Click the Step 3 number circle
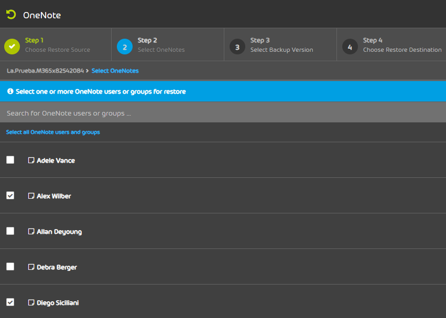The width and height of the screenshot is (446, 318). click(x=237, y=47)
